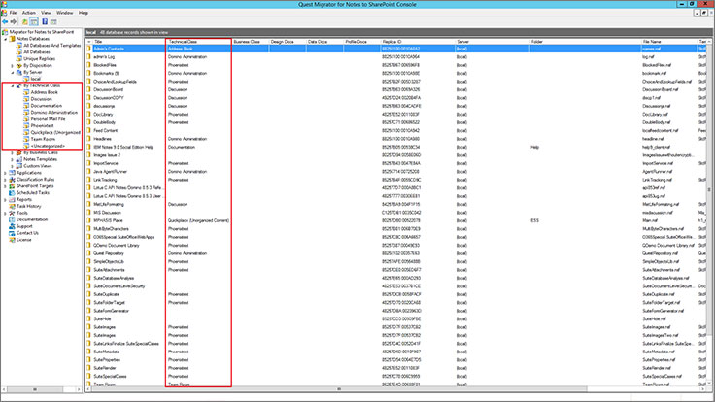Expand the SharePoint Targets tree node

(6, 186)
